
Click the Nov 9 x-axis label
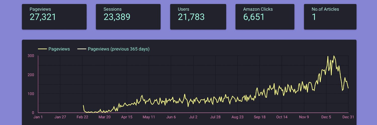point(304,117)
